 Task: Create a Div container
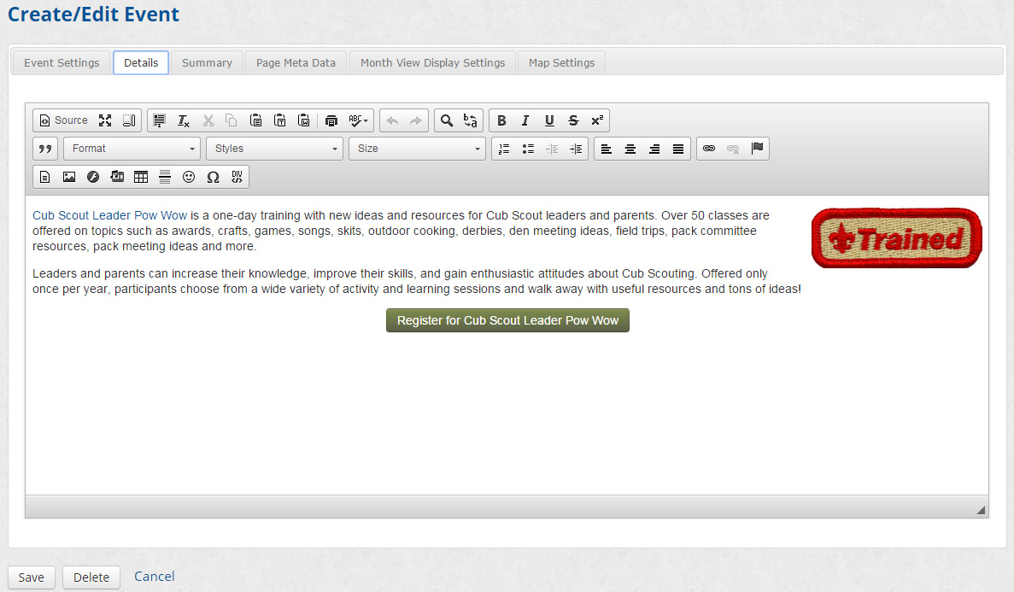(x=237, y=177)
